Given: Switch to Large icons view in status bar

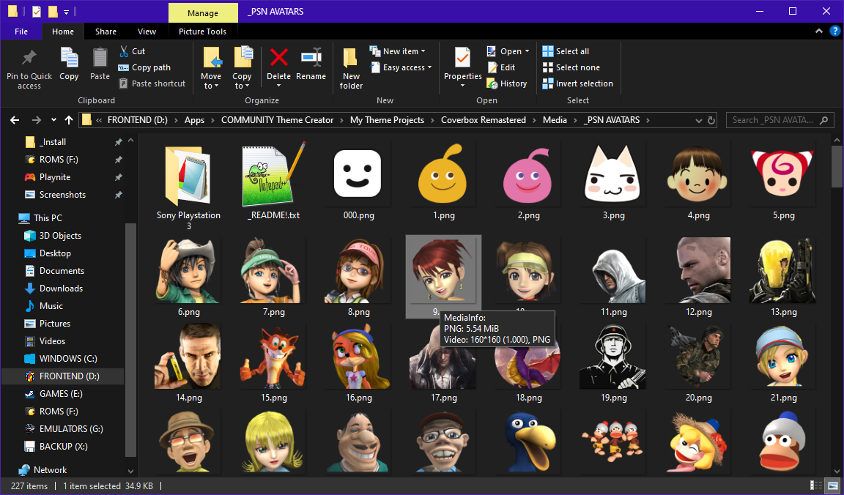Looking at the screenshot, I should [833, 485].
